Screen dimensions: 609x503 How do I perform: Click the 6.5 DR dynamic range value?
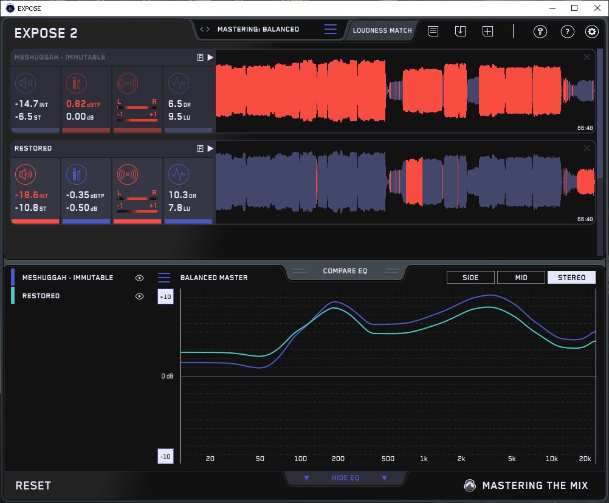(179, 104)
